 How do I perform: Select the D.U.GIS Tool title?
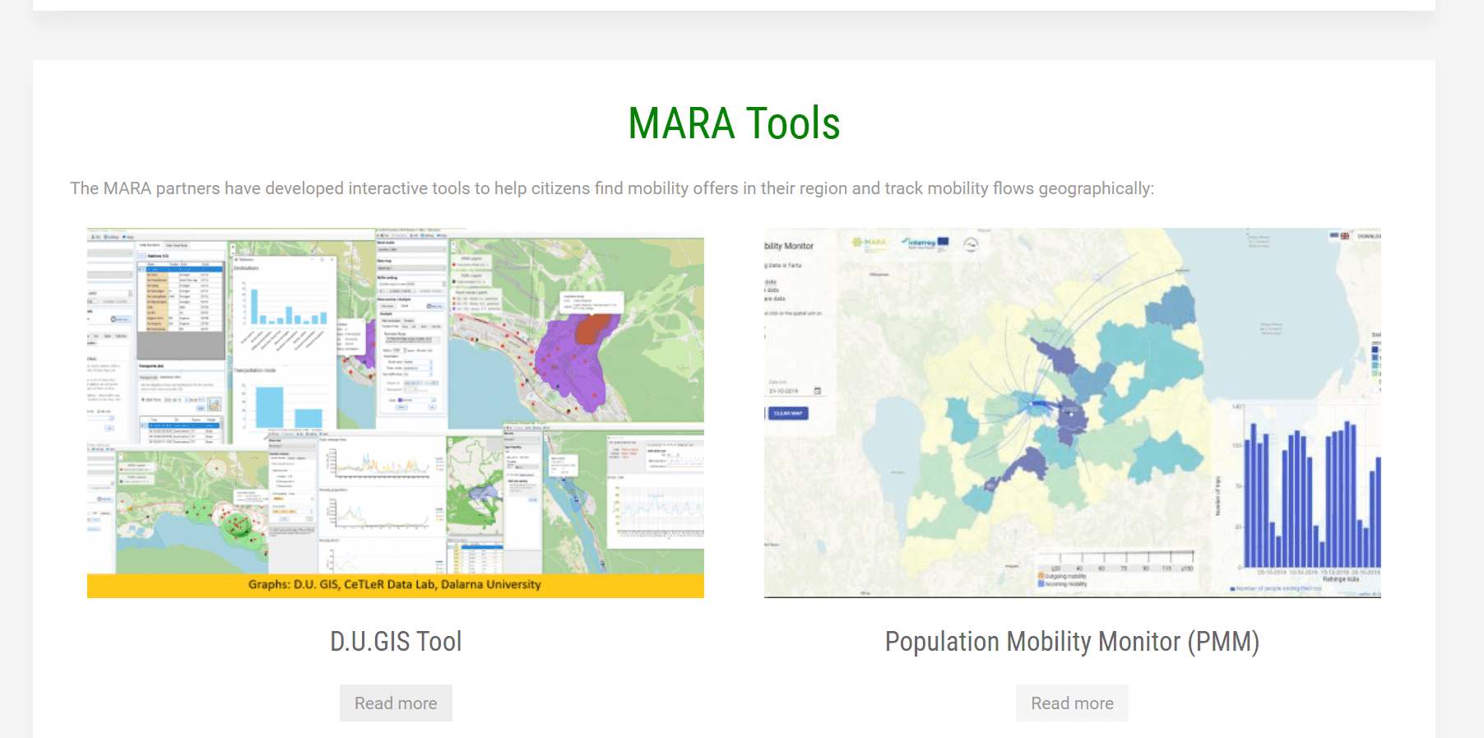pos(396,642)
